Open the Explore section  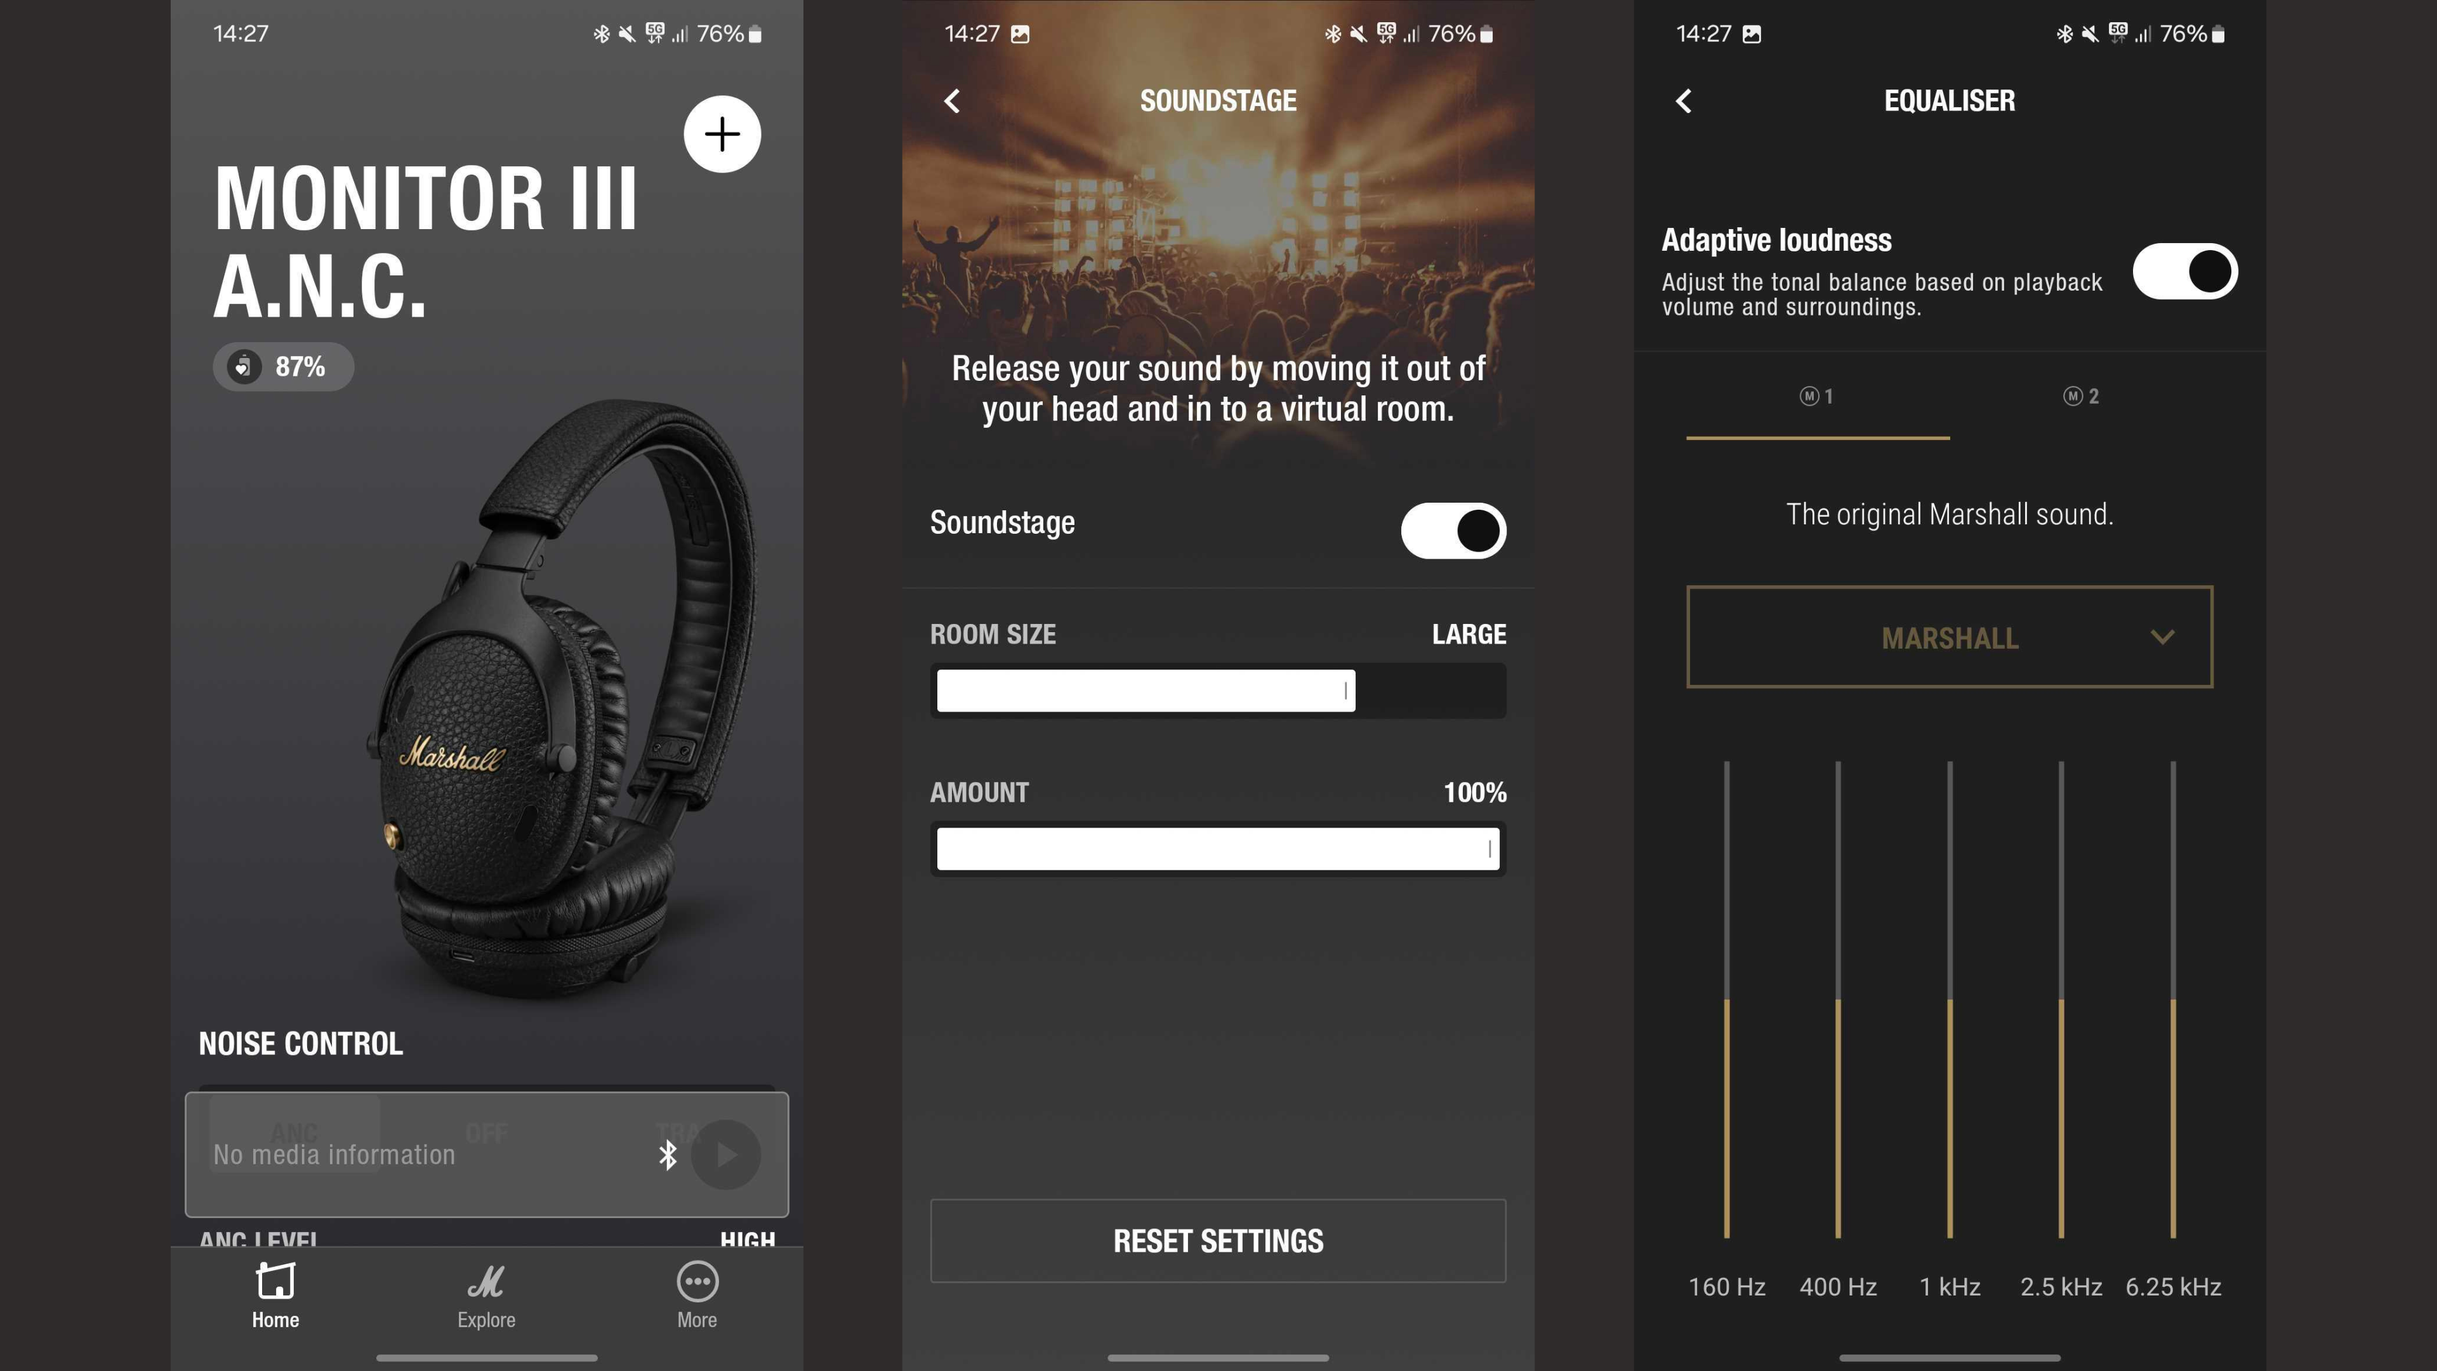(485, 1294)
